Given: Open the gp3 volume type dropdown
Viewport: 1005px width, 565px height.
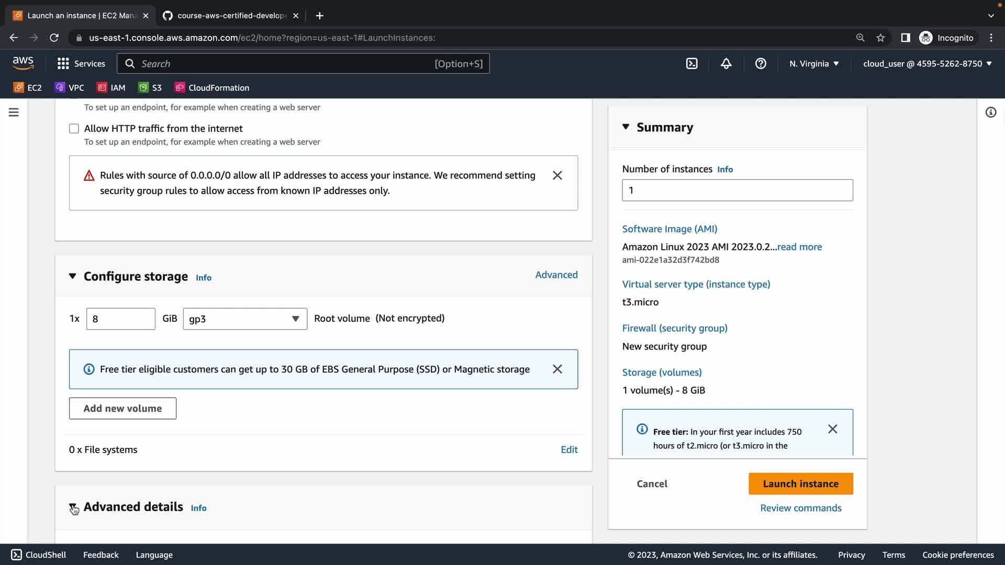Looking at the screenshot, I should [x=244, y=319].
